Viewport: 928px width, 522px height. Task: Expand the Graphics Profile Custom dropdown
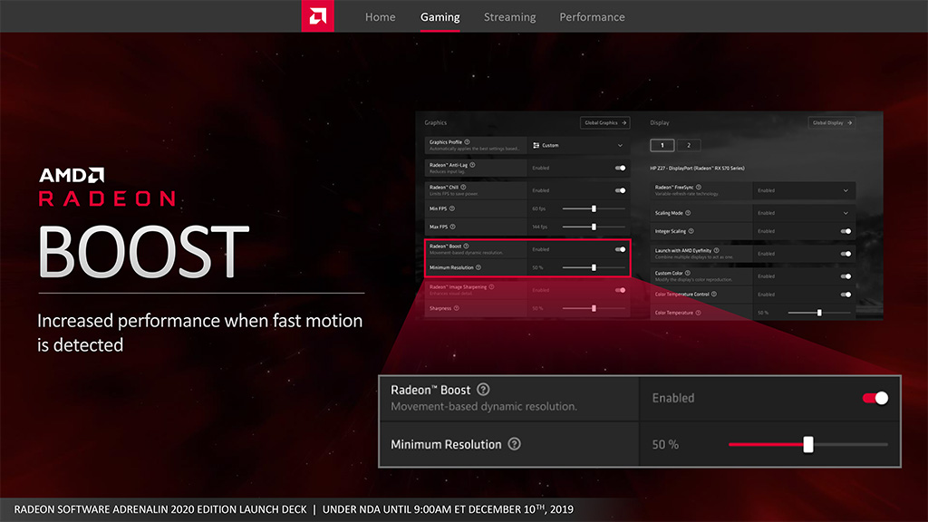[x=578, y=146]
